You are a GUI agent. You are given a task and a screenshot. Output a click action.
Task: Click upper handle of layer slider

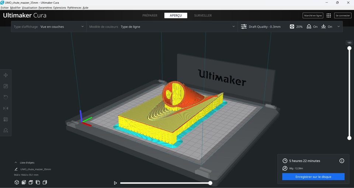coord(349,48)
